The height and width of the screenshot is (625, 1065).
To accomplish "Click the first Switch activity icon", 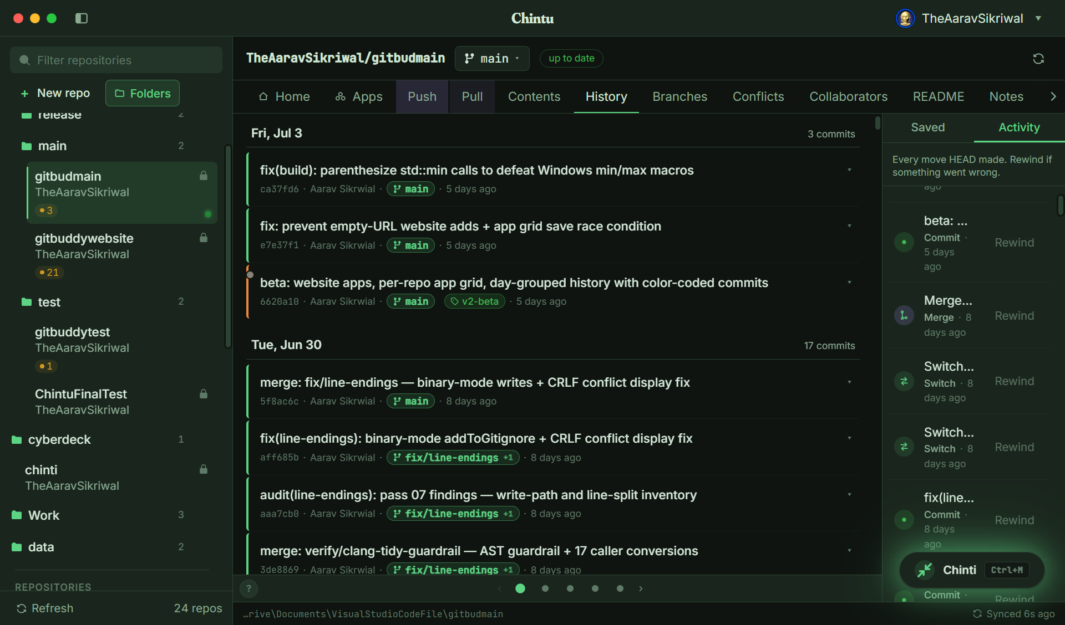I will (904, 381).
